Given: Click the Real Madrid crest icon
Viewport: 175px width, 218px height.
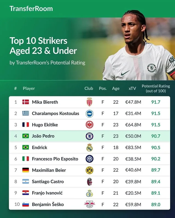Looking at the screenshot, I should (89, 147).
